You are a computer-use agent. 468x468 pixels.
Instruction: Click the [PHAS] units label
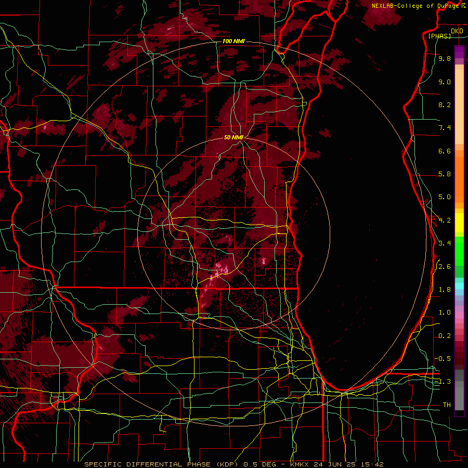tap(439, 36)
